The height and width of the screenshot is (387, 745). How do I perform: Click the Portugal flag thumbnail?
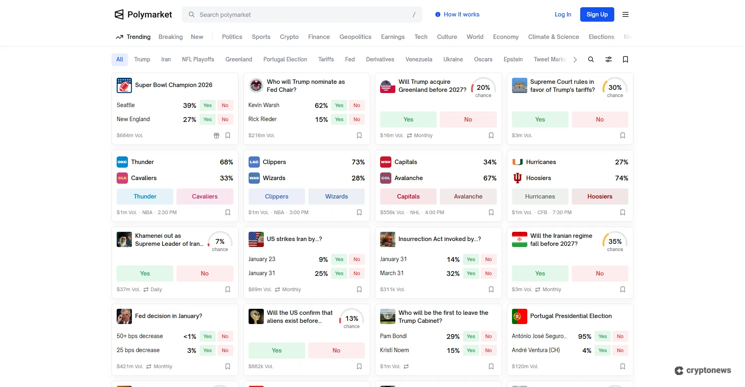pos(520,316)
